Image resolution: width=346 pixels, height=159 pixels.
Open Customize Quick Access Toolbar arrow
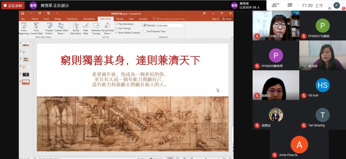point(57,14)
